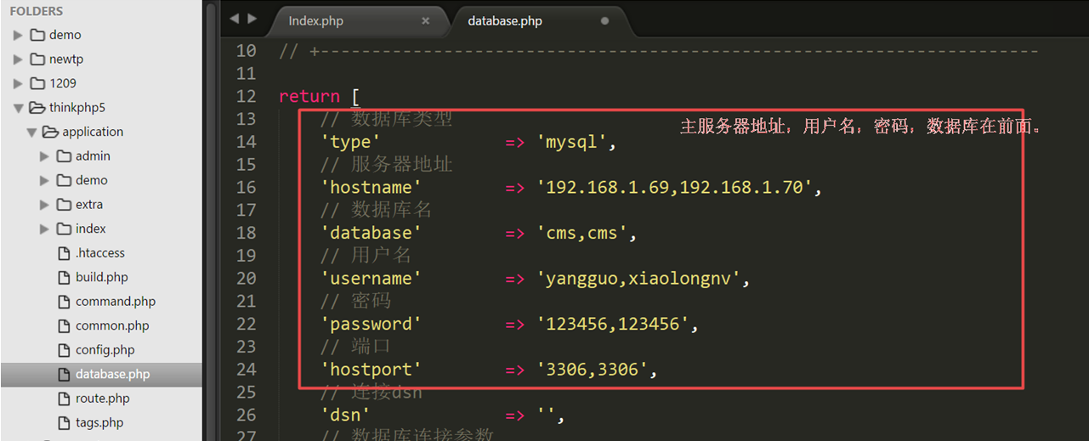Open route.php in the sidebar

tap(102, 399)
